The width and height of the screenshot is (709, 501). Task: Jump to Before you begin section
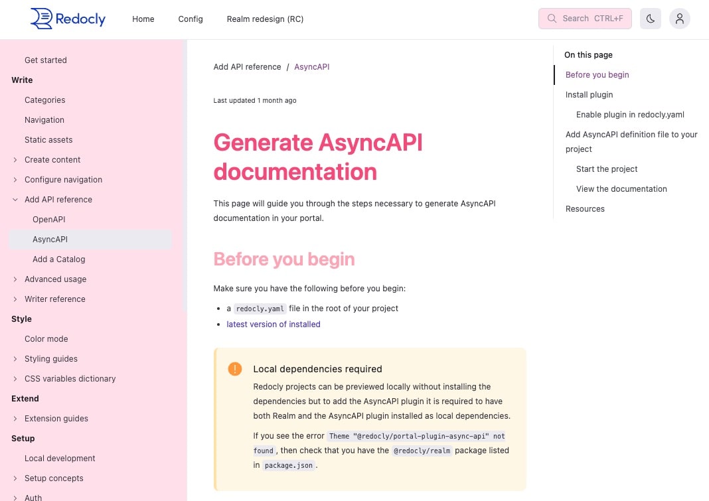coord(597,74)
